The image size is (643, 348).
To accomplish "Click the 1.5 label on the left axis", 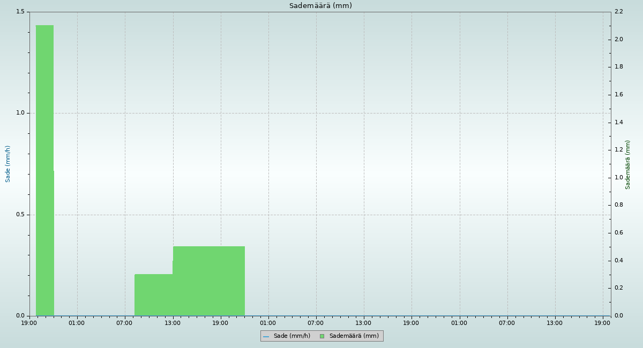I will [20, 12].
